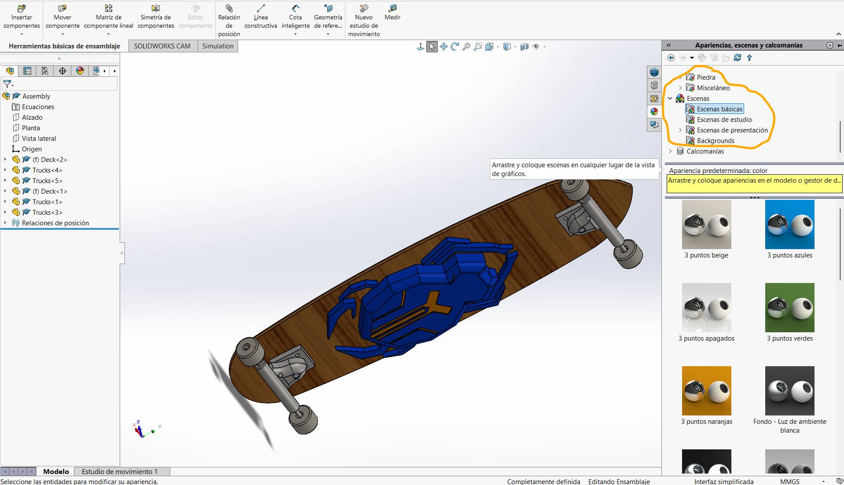The width and height of the screenshot is (844, 485).
Task: Click the 3 puntos naranjas thumbnail
Action: pos(706,390)
